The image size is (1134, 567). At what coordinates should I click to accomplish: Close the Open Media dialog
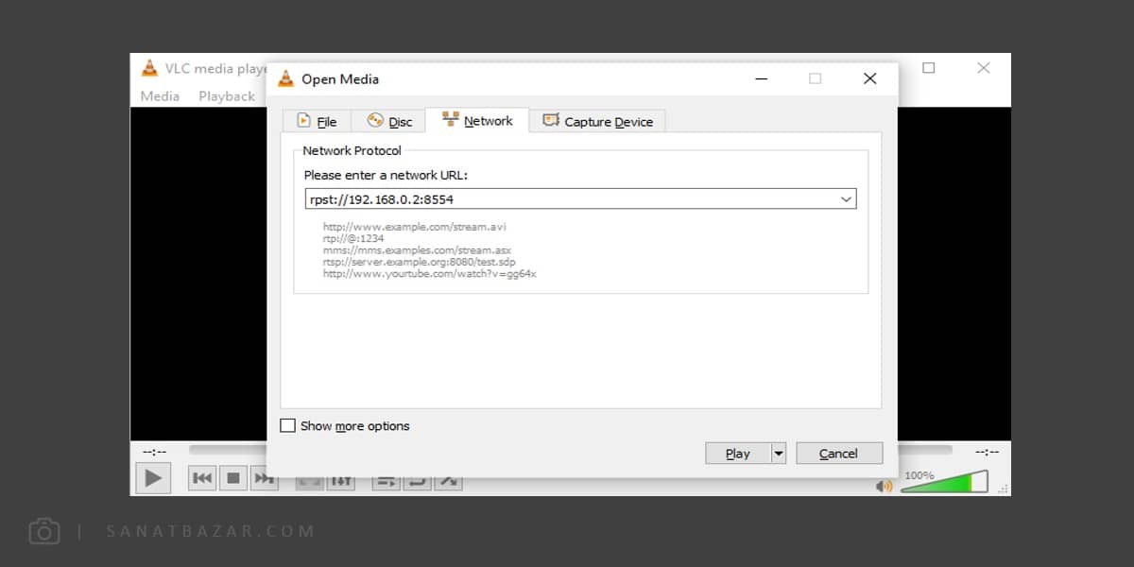click(870, 78)
